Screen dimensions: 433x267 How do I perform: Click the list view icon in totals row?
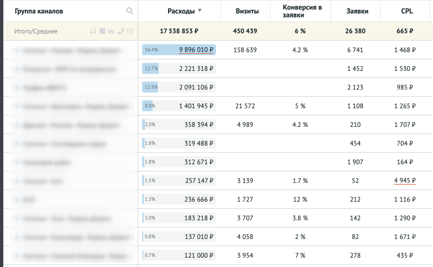(129, 31)
